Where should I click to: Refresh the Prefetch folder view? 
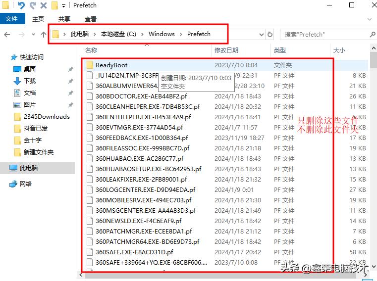tap(270, 35)
